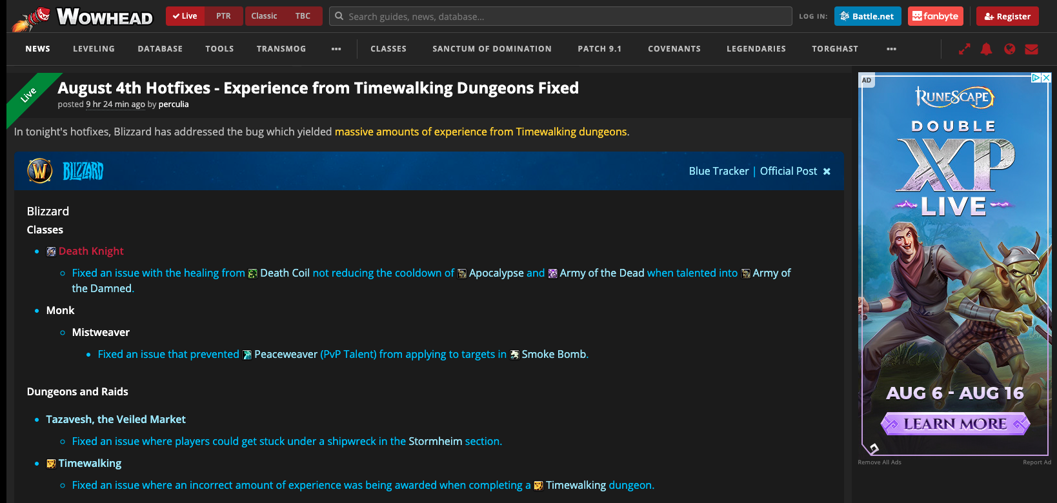
Task: Click the Apocalypse spell icon
Action: 462,273
